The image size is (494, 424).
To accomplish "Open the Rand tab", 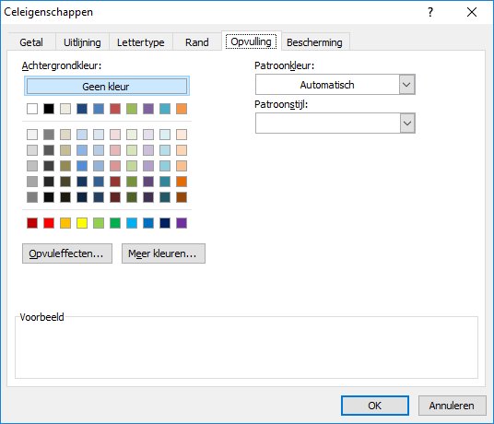I will (x=197, y=42).
